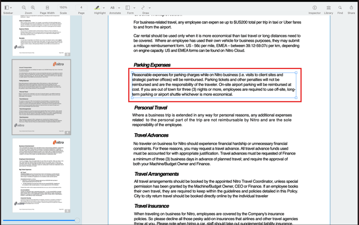Click the zoom in magnifier
Screen dimensions: 359x225
(33, 7)
